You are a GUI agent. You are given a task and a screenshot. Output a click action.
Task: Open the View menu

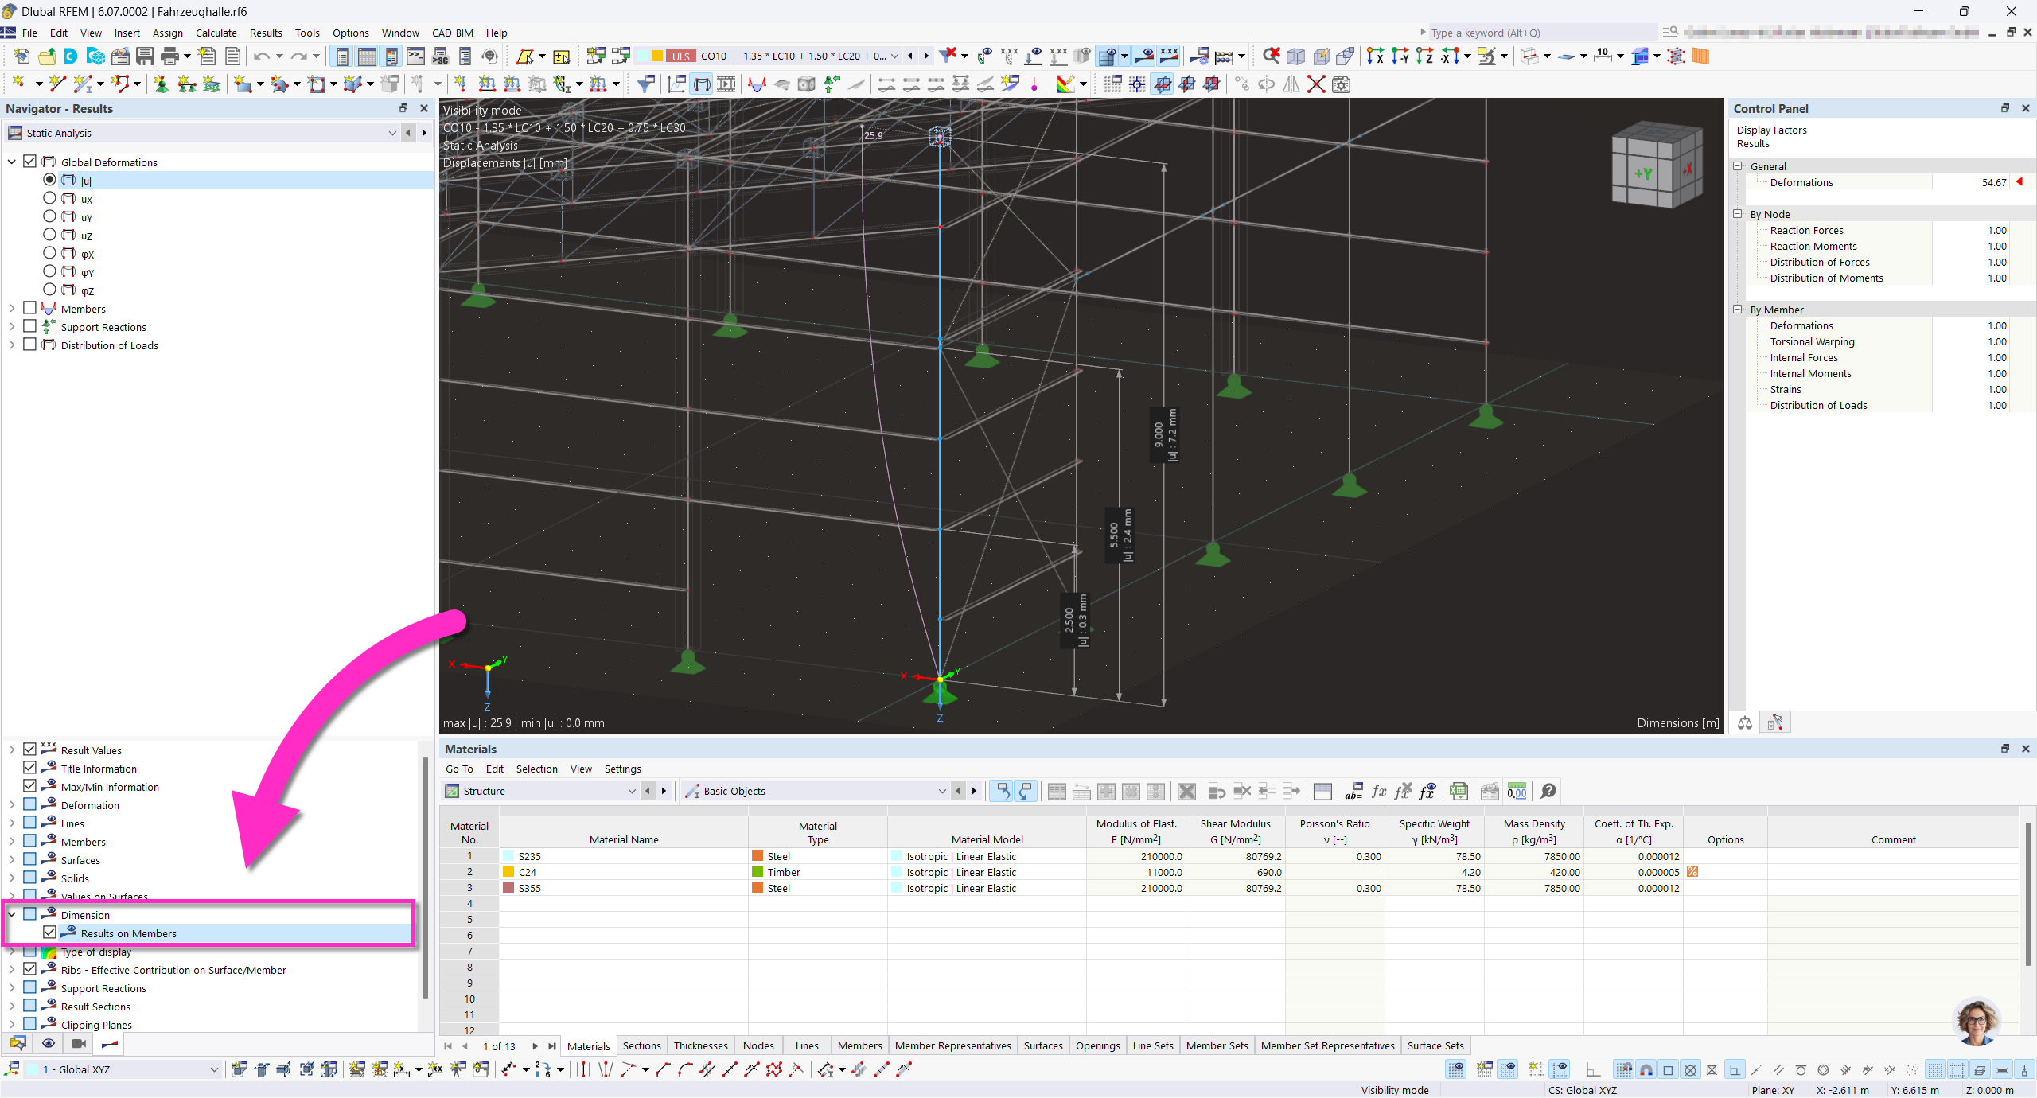coord(91,33)
